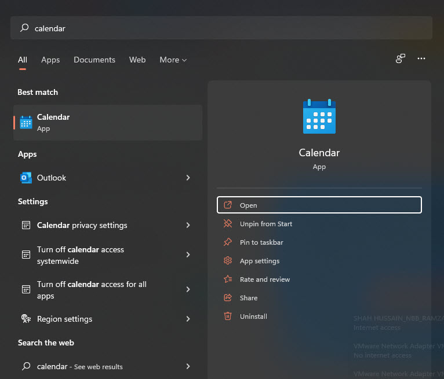Expand the More dropdown
This screenshot has width=444, height=379.
pos(173,60)
